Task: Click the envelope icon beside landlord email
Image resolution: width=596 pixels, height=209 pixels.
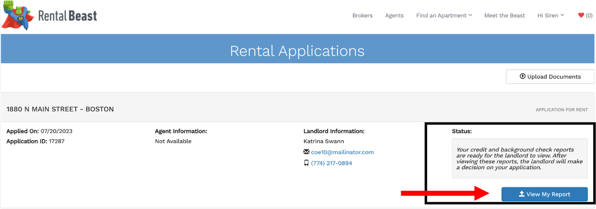Action: pos(306,152)
